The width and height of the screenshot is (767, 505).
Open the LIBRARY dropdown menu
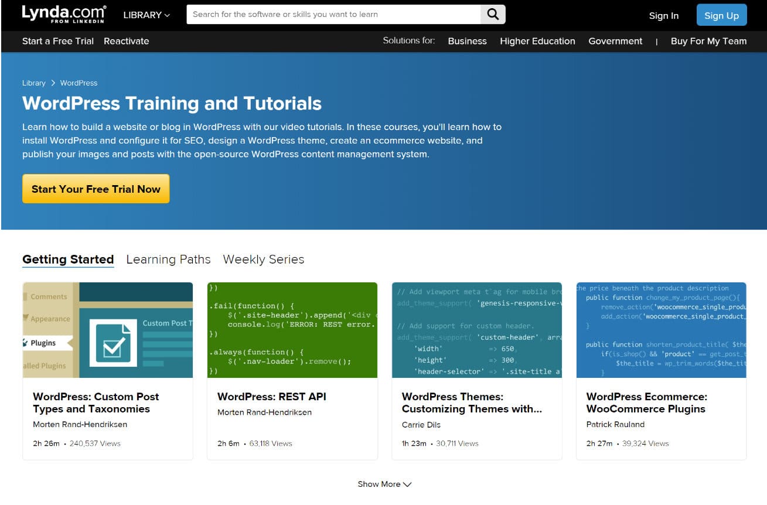(145, 15)
